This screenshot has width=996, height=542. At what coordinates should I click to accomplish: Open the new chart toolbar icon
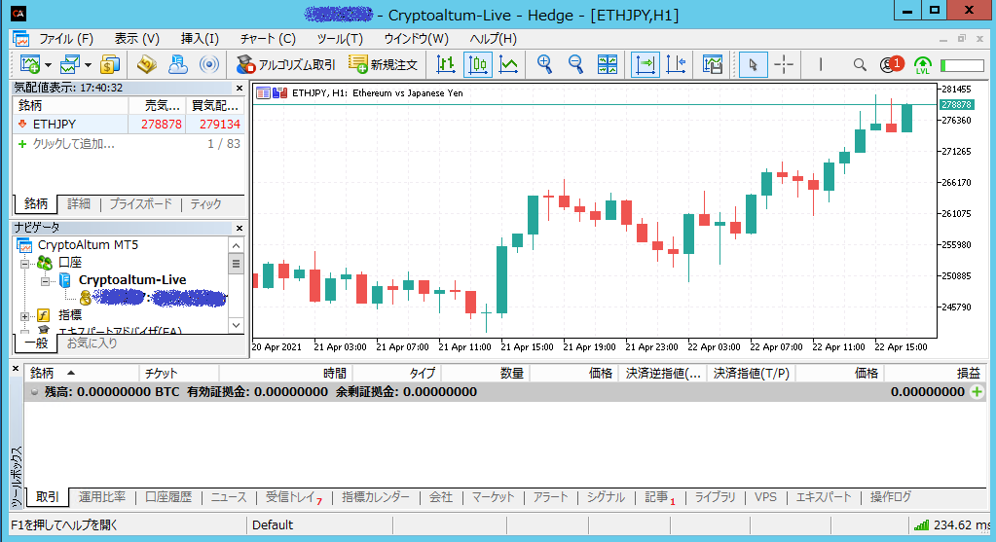(30, 64)
